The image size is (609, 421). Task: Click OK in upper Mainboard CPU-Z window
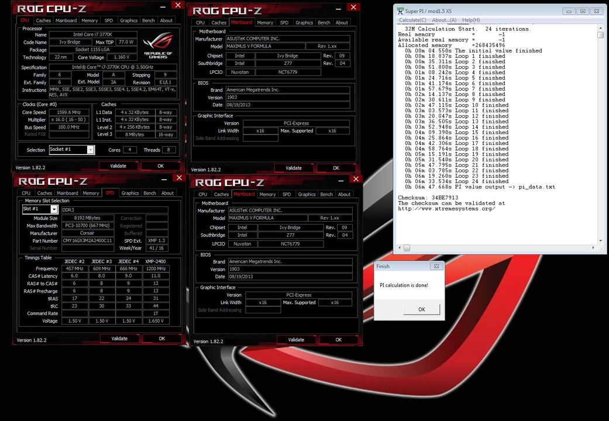pos(336,168)
